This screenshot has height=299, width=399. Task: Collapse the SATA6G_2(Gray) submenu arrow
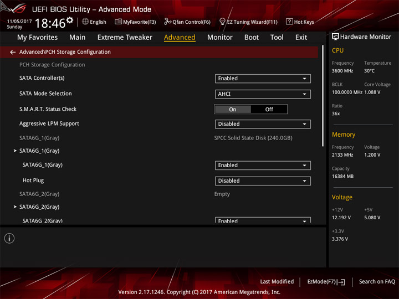click(x=15, y=207)
